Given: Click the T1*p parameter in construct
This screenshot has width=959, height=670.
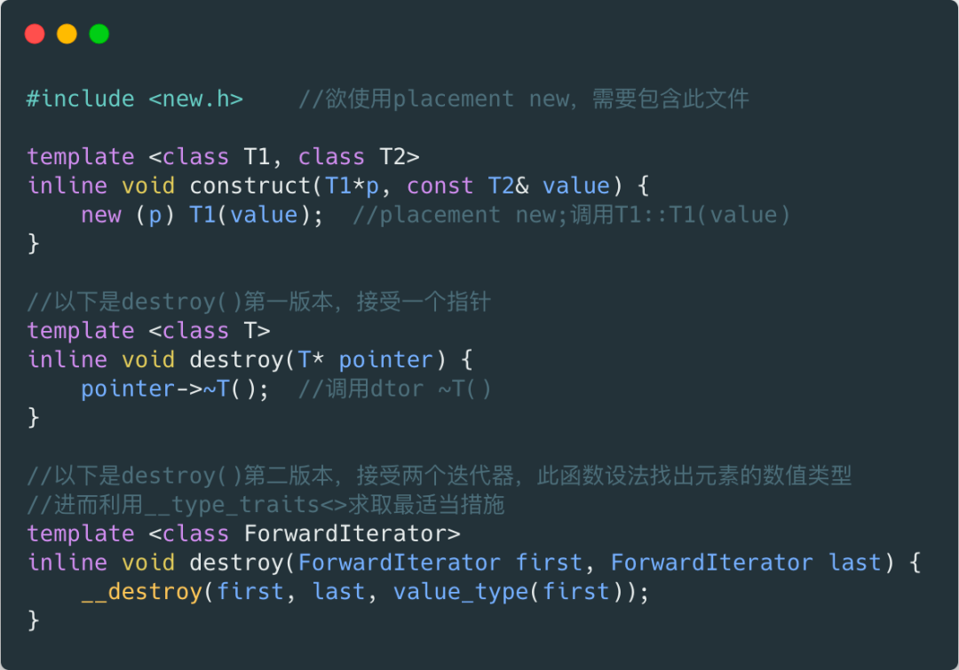Looking at the screenshot, I should [x=352, y=185].
